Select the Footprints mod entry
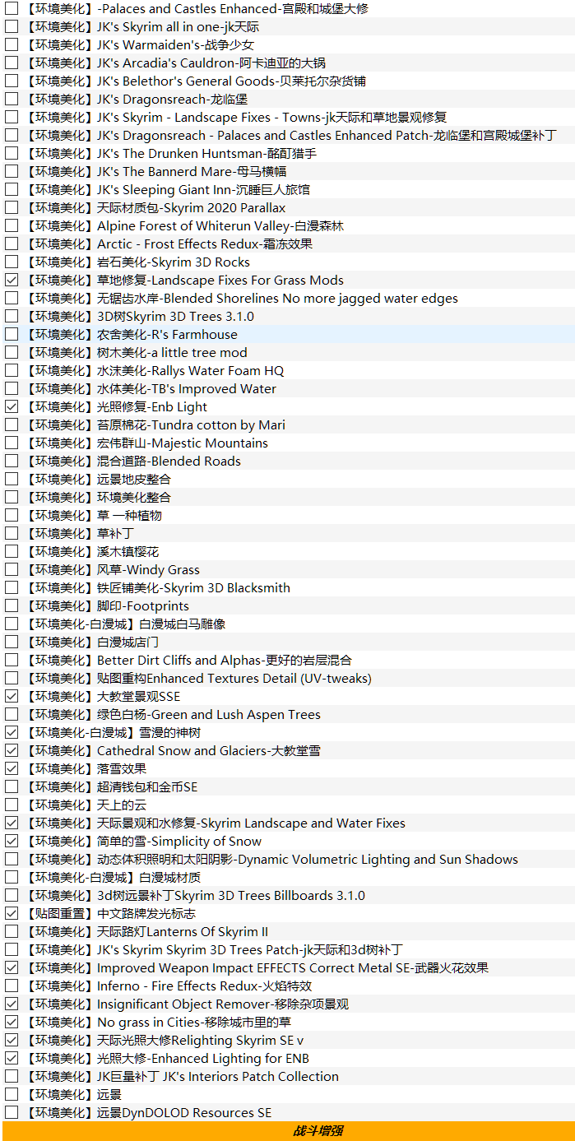Viewport: 575px width, 1141px height. (108, 605)
